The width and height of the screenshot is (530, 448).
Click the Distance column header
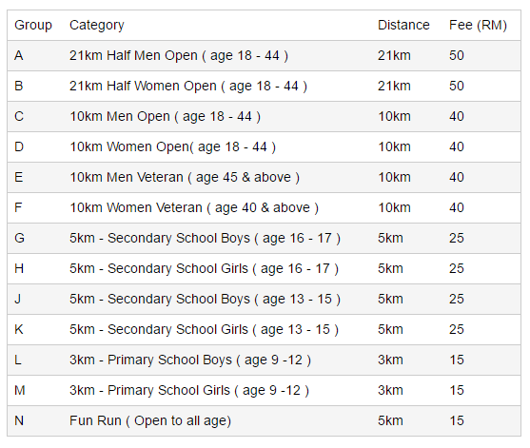[x=403, y=26]
